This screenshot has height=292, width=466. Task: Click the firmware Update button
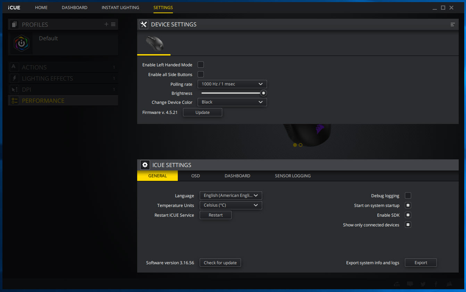202,112
